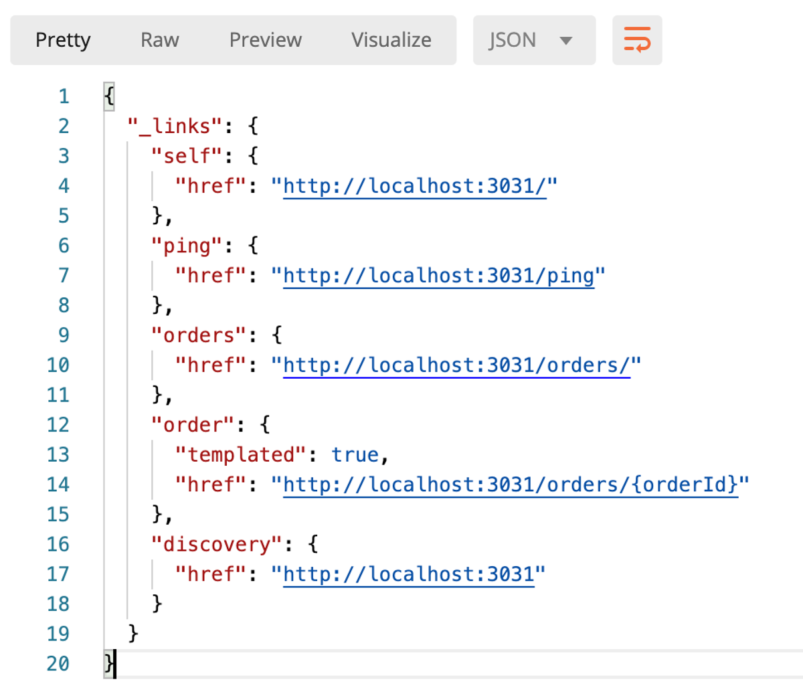The height and width of the screenshot is (700, 803).
Task: Click line number 16 in gutter
Action: click(58, 545)
